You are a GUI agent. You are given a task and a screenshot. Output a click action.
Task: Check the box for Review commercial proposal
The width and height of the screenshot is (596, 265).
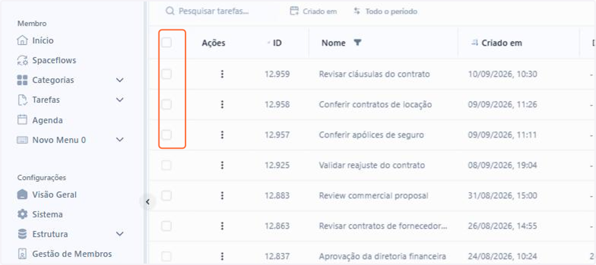pyautogui.click(x=166, y=196)
